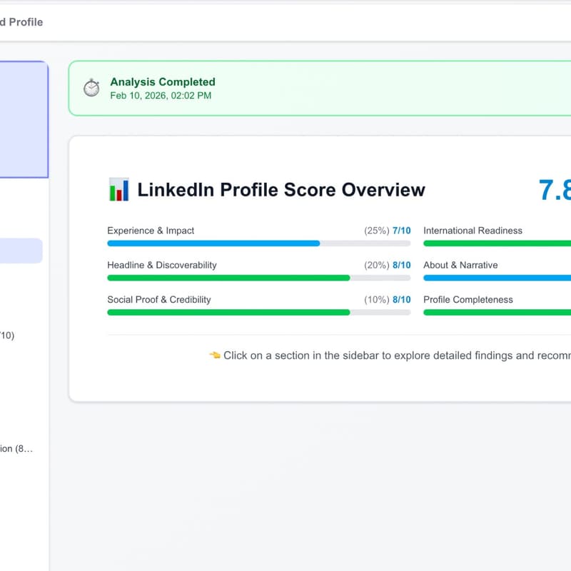Click the International Readiness progress bar
The image size is (571, 571).
500,243
